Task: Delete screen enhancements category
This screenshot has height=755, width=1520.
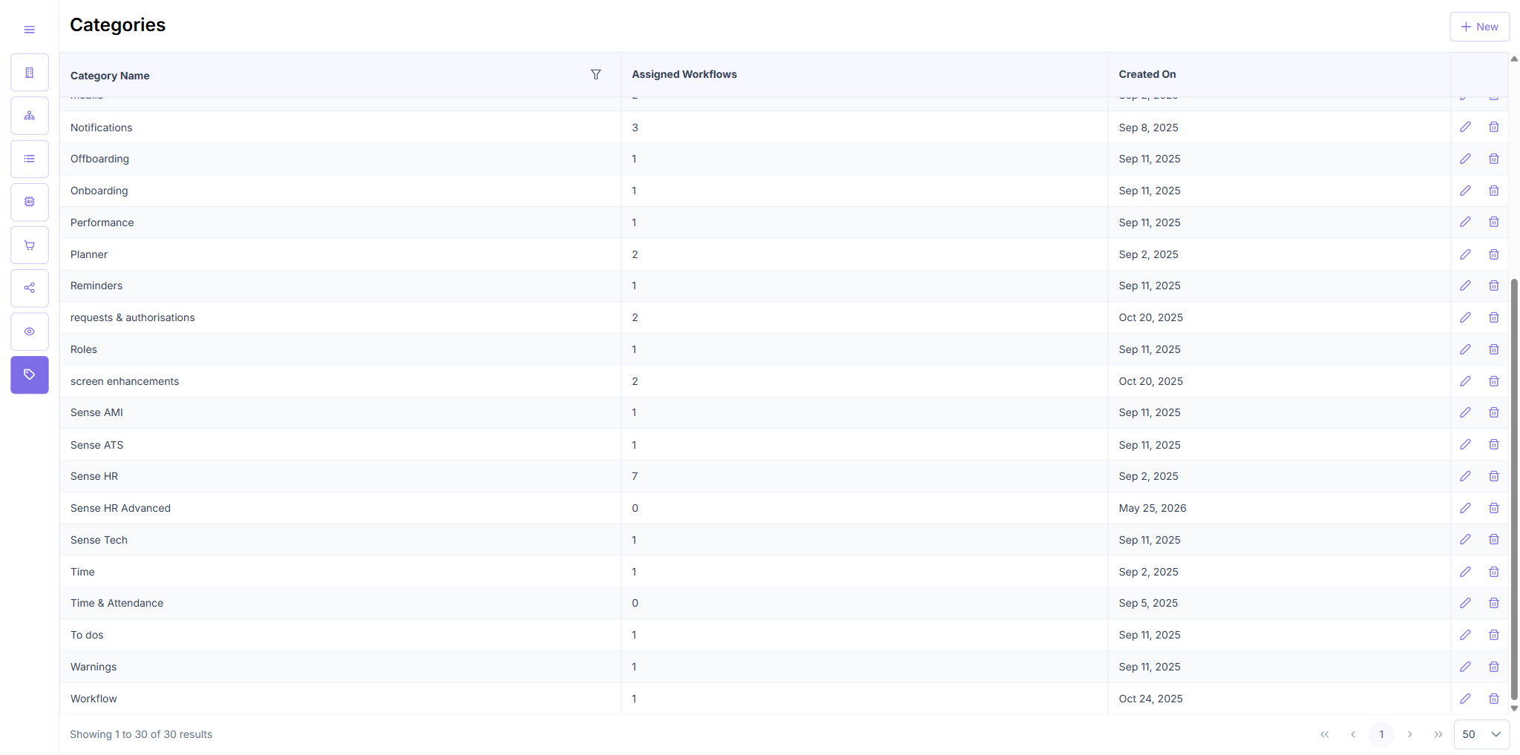Action: [x=1494, y=381]
